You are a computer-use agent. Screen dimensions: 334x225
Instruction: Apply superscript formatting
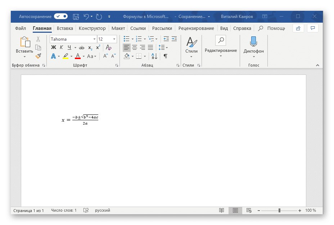tap(98, 47)
